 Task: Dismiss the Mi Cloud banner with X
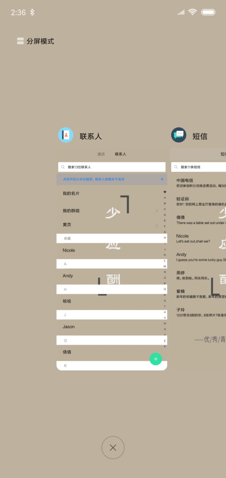click(x=162, y=179)
